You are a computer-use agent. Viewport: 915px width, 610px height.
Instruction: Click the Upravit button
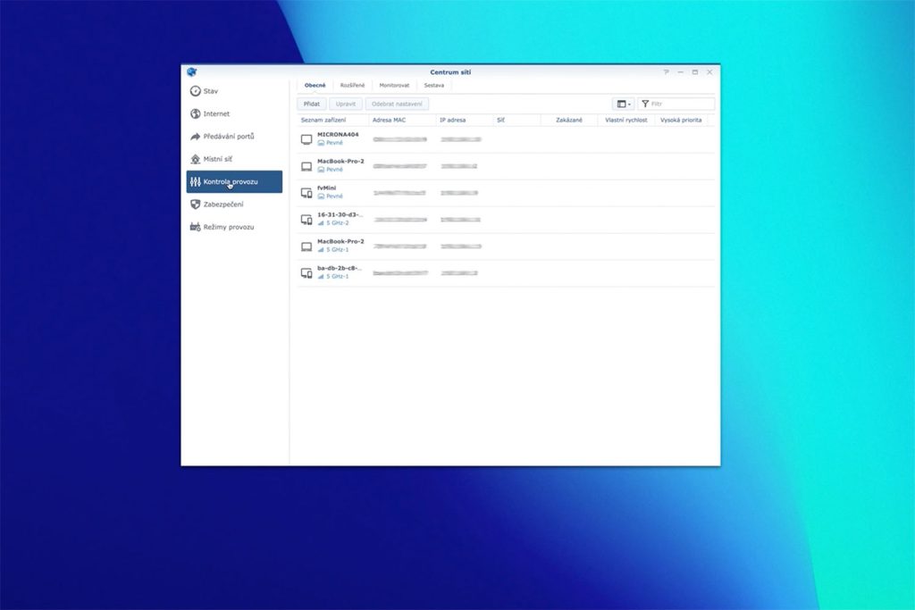tap(346, 104)
